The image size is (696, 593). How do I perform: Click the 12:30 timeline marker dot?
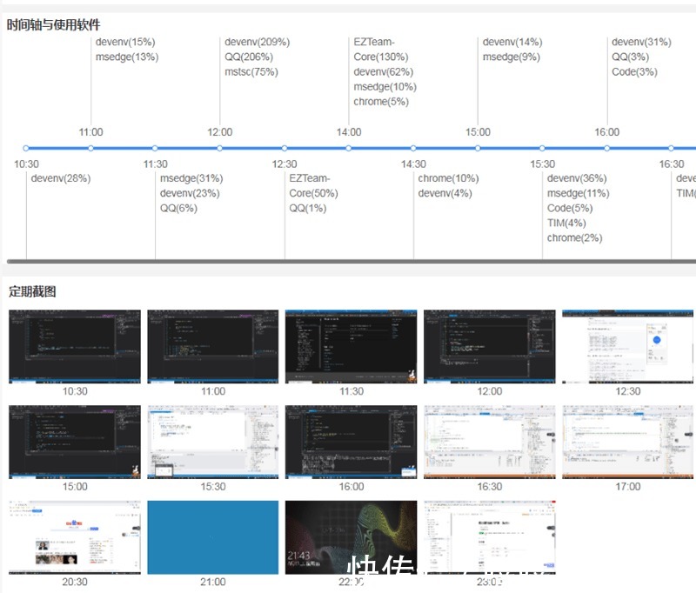point(284,148)
